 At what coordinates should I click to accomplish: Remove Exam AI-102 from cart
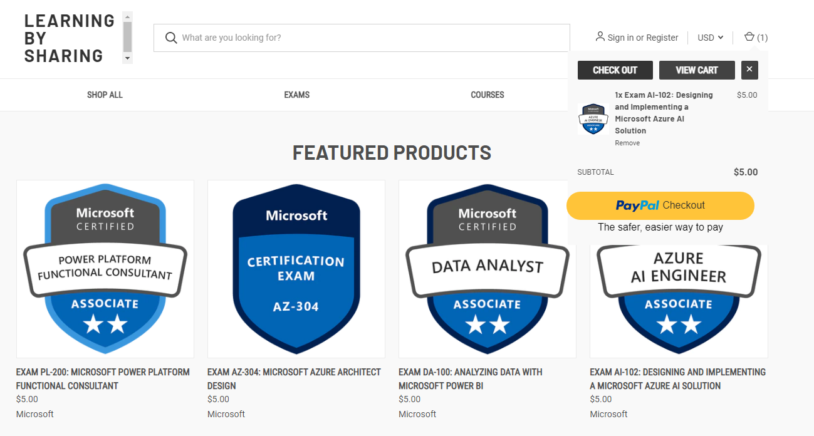click(x=627, y=143)
